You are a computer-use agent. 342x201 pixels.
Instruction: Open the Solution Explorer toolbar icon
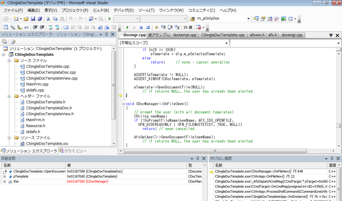[x=256, y=19]
